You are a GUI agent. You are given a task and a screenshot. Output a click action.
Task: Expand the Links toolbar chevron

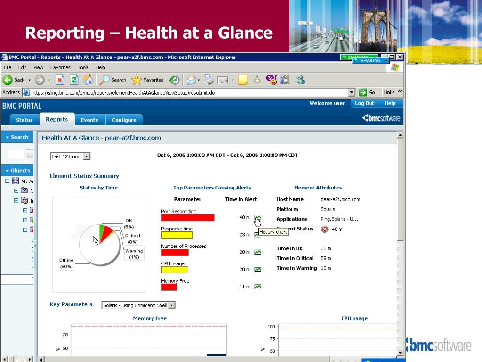(400, 91)
